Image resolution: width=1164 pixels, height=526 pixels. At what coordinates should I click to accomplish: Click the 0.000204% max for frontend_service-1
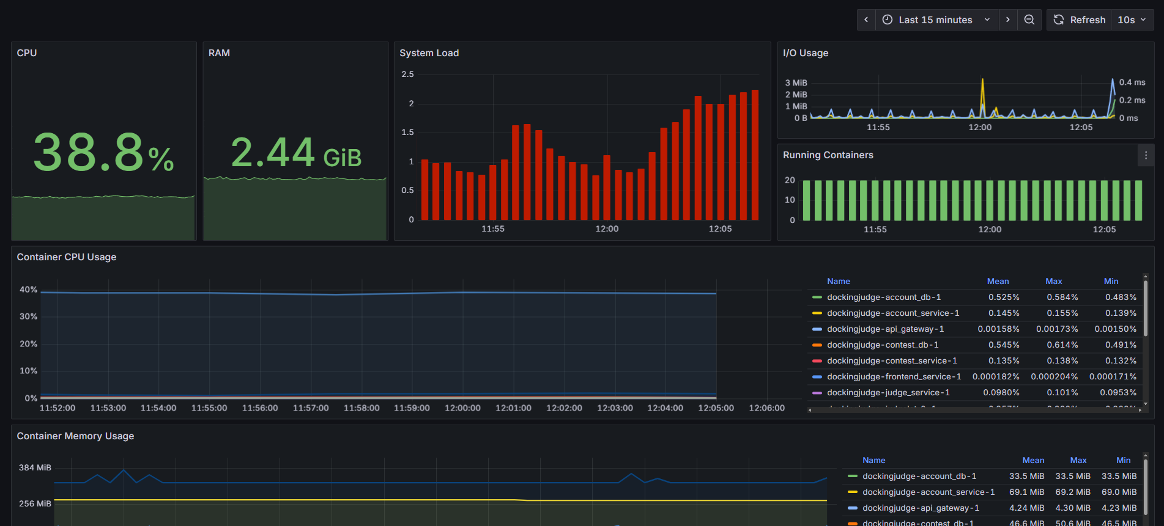coord(1055,376)
